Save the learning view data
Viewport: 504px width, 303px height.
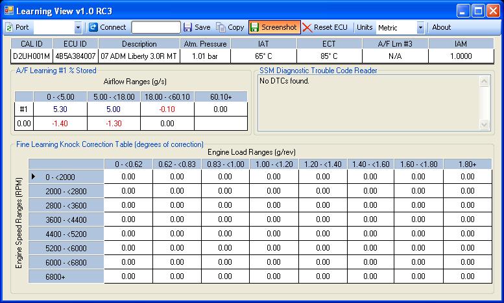point(197,28)
